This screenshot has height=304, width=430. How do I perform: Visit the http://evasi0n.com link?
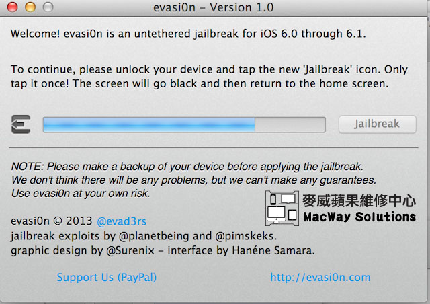click(320, 277)
